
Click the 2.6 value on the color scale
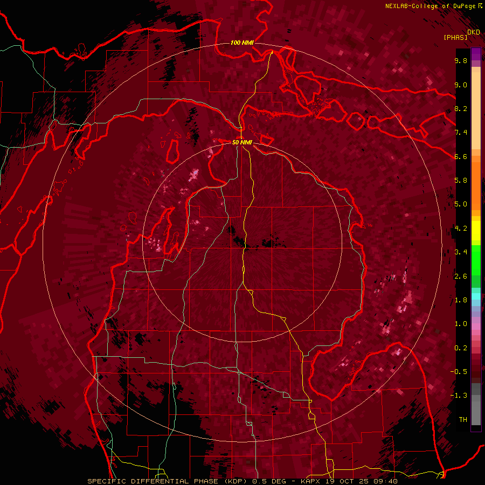[x=461, y=276]
